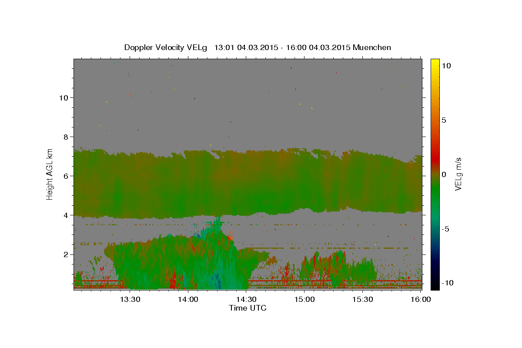Click the 16:00 time tick label
The image size is (522, 348).
coord(421,299)
